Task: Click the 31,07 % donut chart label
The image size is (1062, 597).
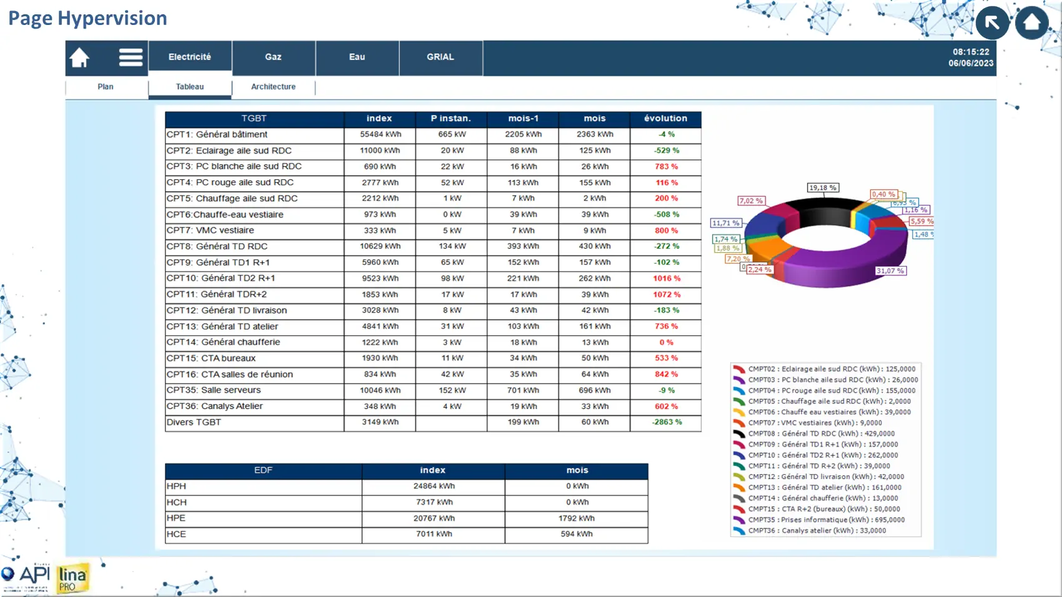Action: click(890, 271)
